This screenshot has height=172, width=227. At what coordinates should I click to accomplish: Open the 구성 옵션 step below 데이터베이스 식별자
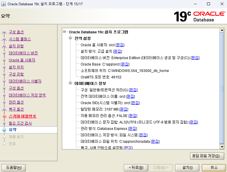(16, 88)
